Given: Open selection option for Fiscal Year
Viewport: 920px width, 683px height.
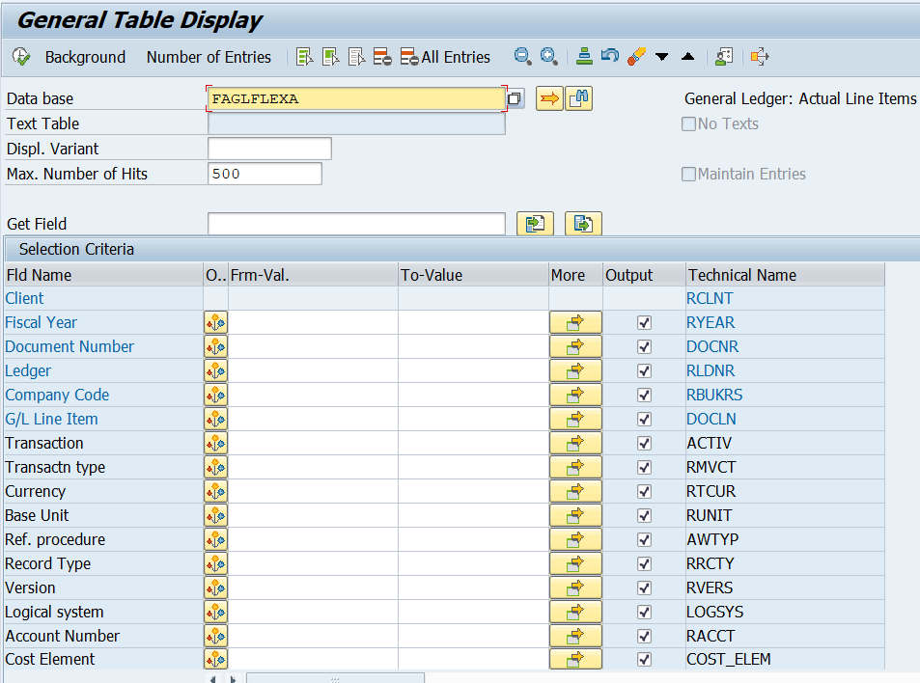Looking at the screenshot, I should [215, 322].
